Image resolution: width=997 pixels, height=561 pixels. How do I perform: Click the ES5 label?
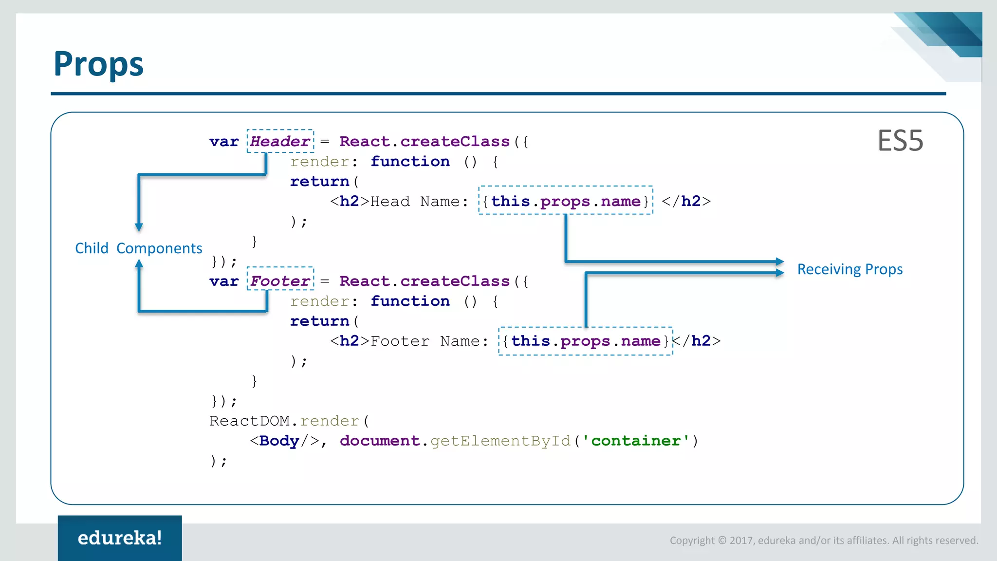click(x=900, y=141)
